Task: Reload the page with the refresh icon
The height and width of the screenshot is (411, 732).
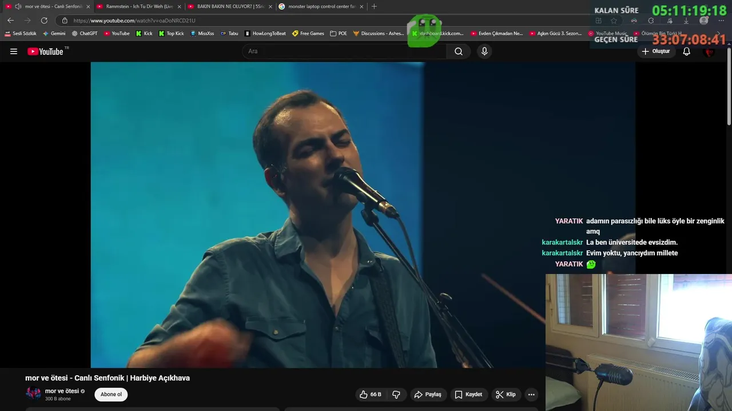Action: pos(44,21)
